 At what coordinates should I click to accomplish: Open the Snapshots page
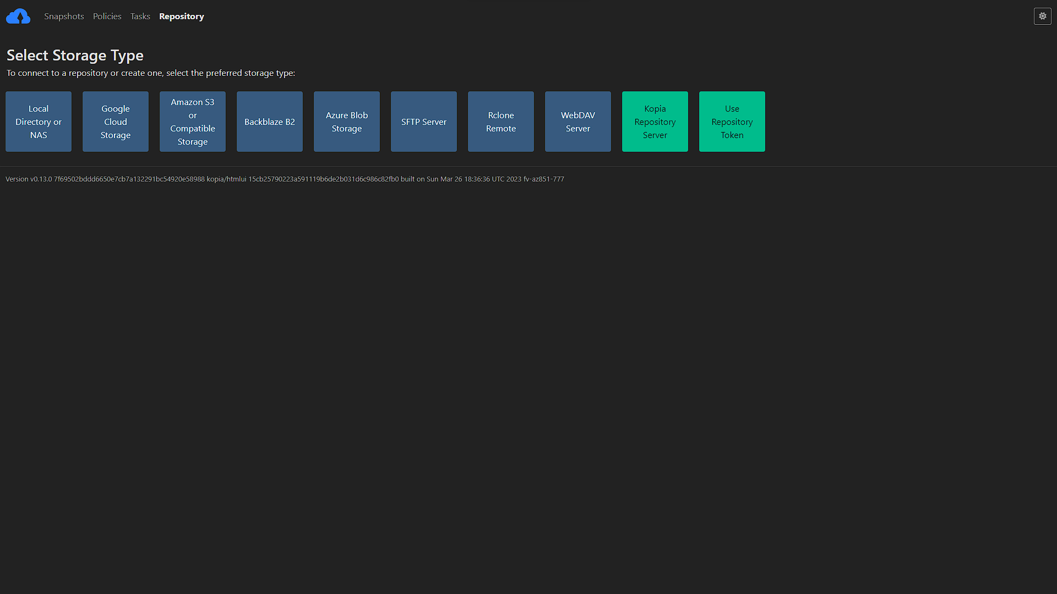click(x=64, y=16)
